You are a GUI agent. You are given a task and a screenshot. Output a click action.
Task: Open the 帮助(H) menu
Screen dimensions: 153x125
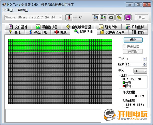23,10
